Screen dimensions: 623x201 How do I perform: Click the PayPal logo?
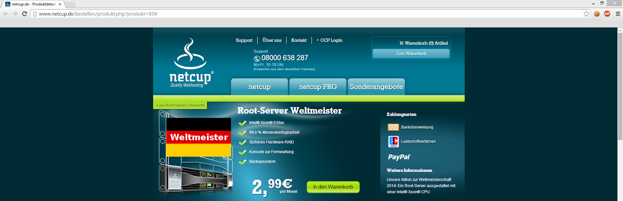click(x=399, y=157)
